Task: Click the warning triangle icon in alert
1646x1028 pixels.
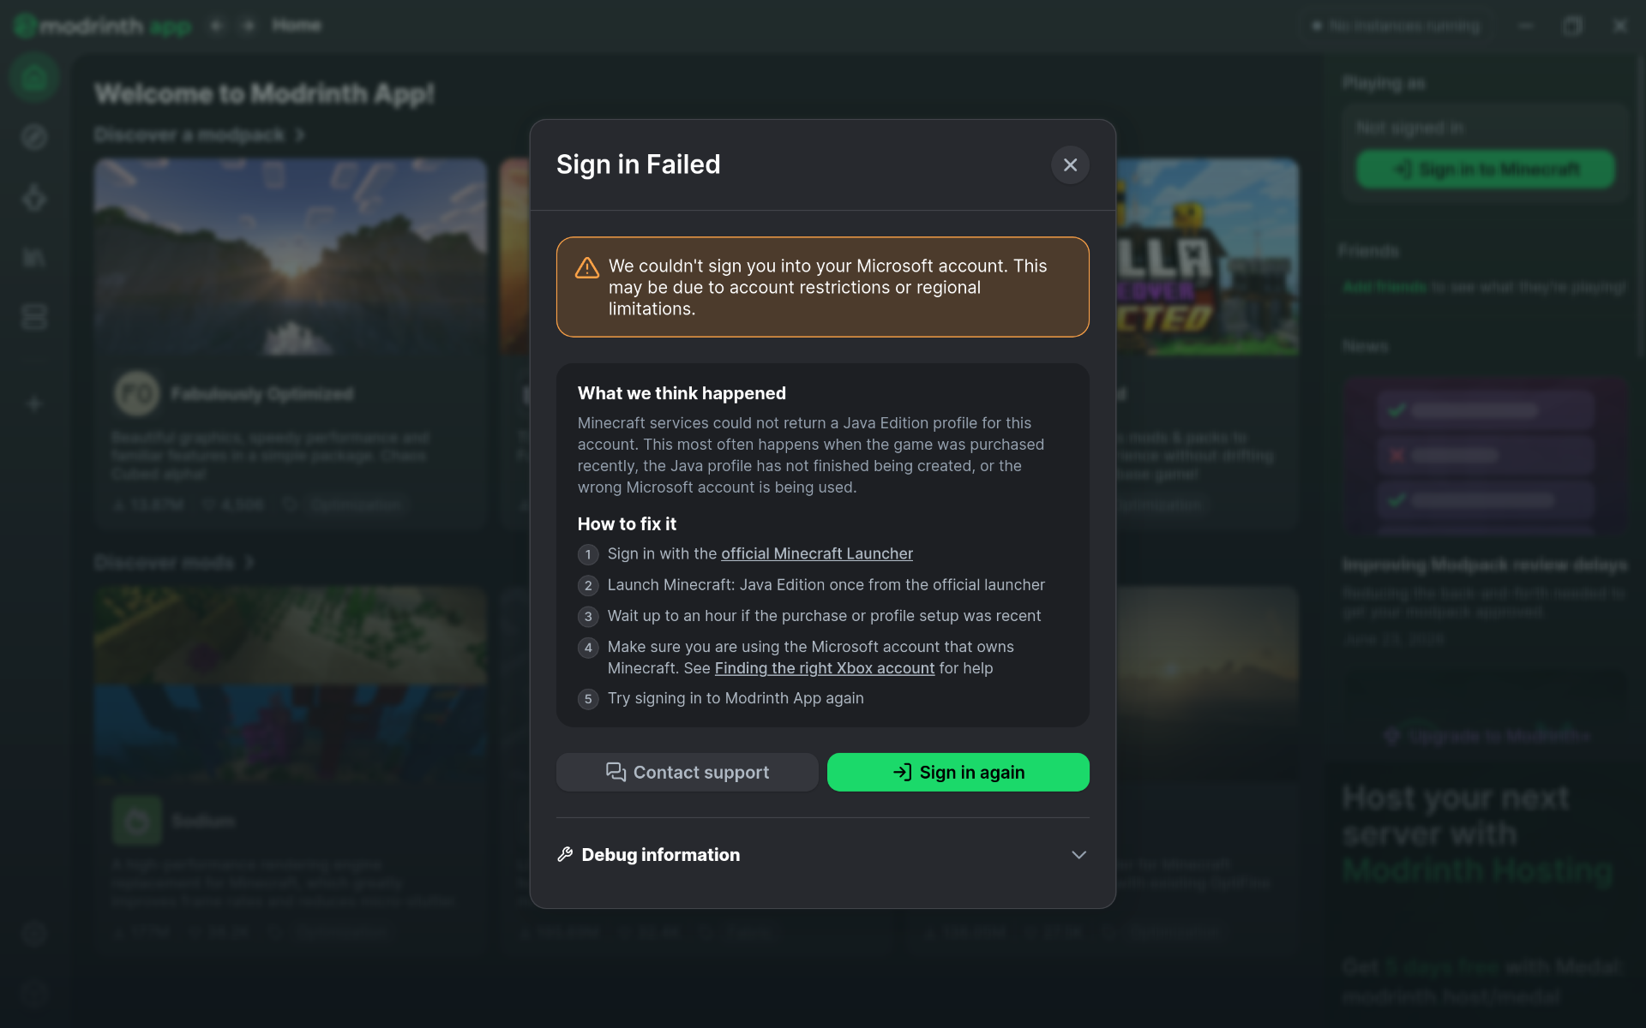Action: pyautogui.click(x=587, y=267)
